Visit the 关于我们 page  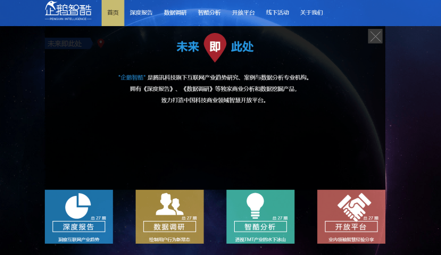[x=311, y=12]
